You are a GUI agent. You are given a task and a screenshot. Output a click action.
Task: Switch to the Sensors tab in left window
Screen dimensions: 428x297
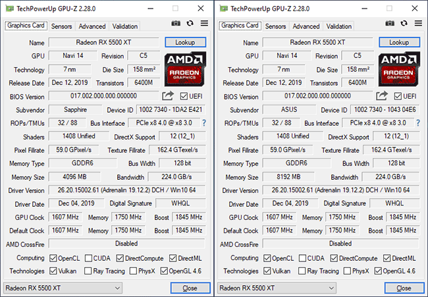(x=61, y=26)
